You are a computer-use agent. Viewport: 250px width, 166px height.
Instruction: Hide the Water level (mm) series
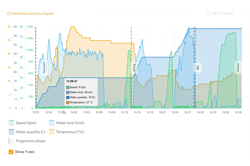click(x=66, y=123)
